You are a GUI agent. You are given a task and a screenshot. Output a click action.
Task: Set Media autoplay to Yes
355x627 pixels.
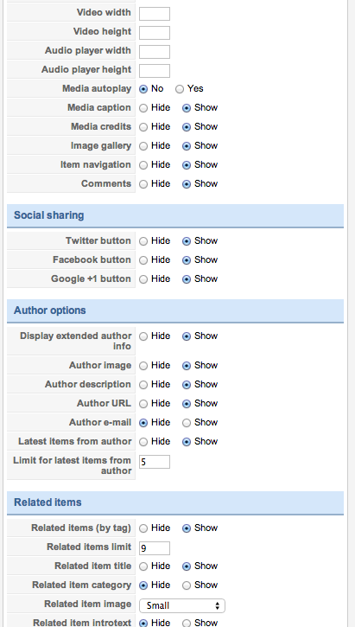(180, 89)
